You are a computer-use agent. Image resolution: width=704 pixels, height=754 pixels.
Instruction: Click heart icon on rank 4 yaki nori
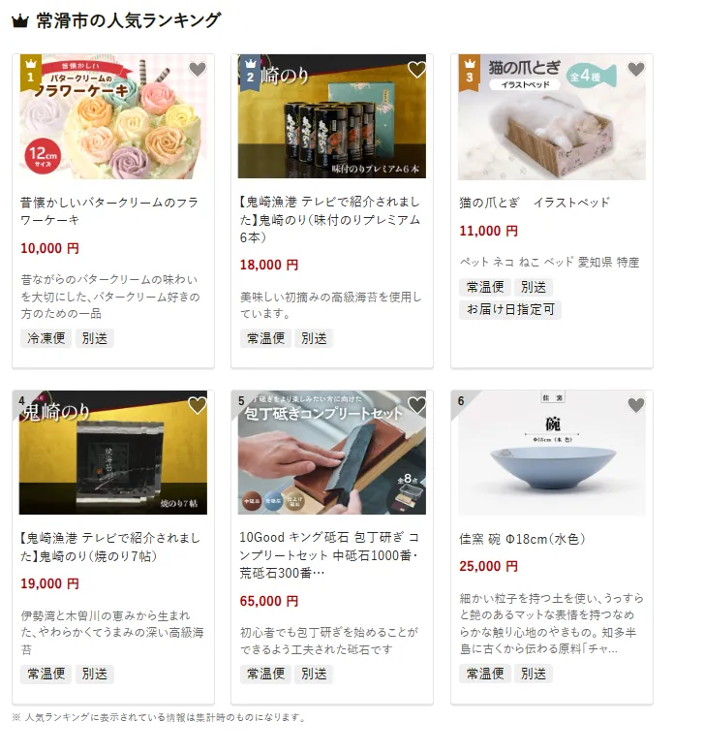pos(197,405)
